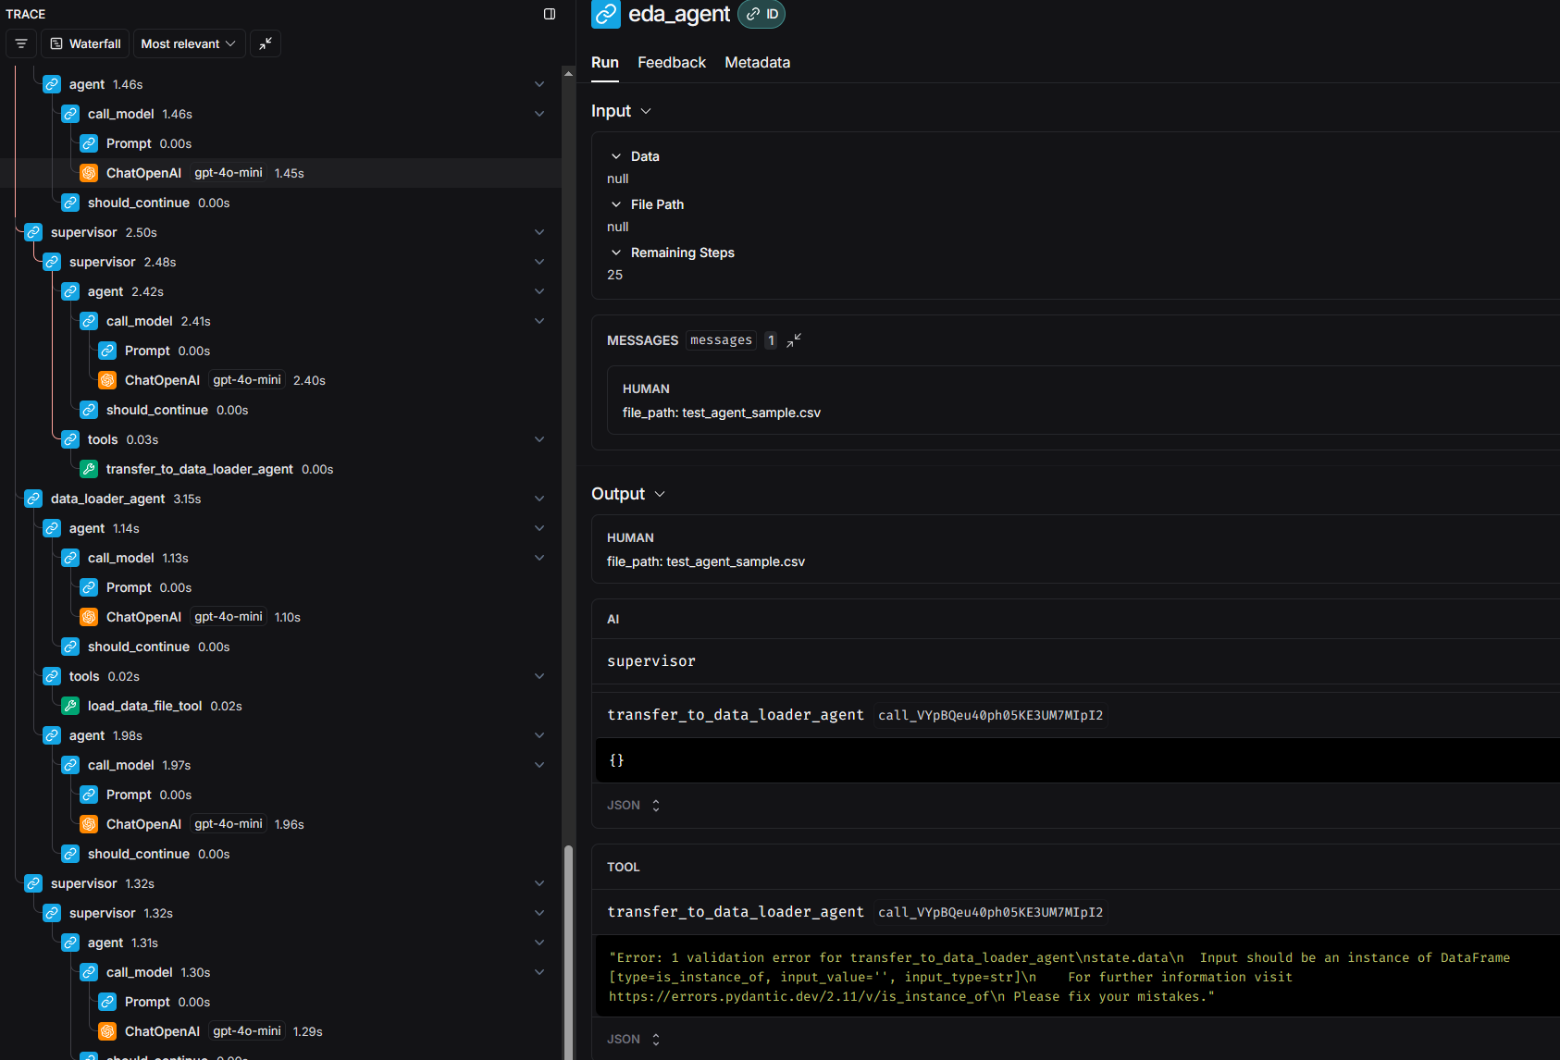
Task: Select ChatOpenAI 1.45s model icon
Action: pos(89,173)
